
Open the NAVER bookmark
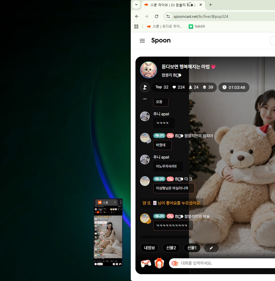point(197,26)
